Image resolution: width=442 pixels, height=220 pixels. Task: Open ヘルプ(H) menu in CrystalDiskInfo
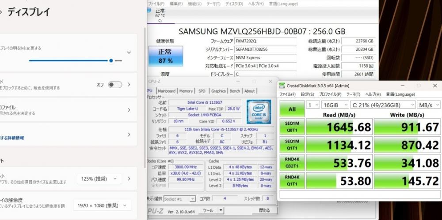pyautogui.click(x=256, y=4)
